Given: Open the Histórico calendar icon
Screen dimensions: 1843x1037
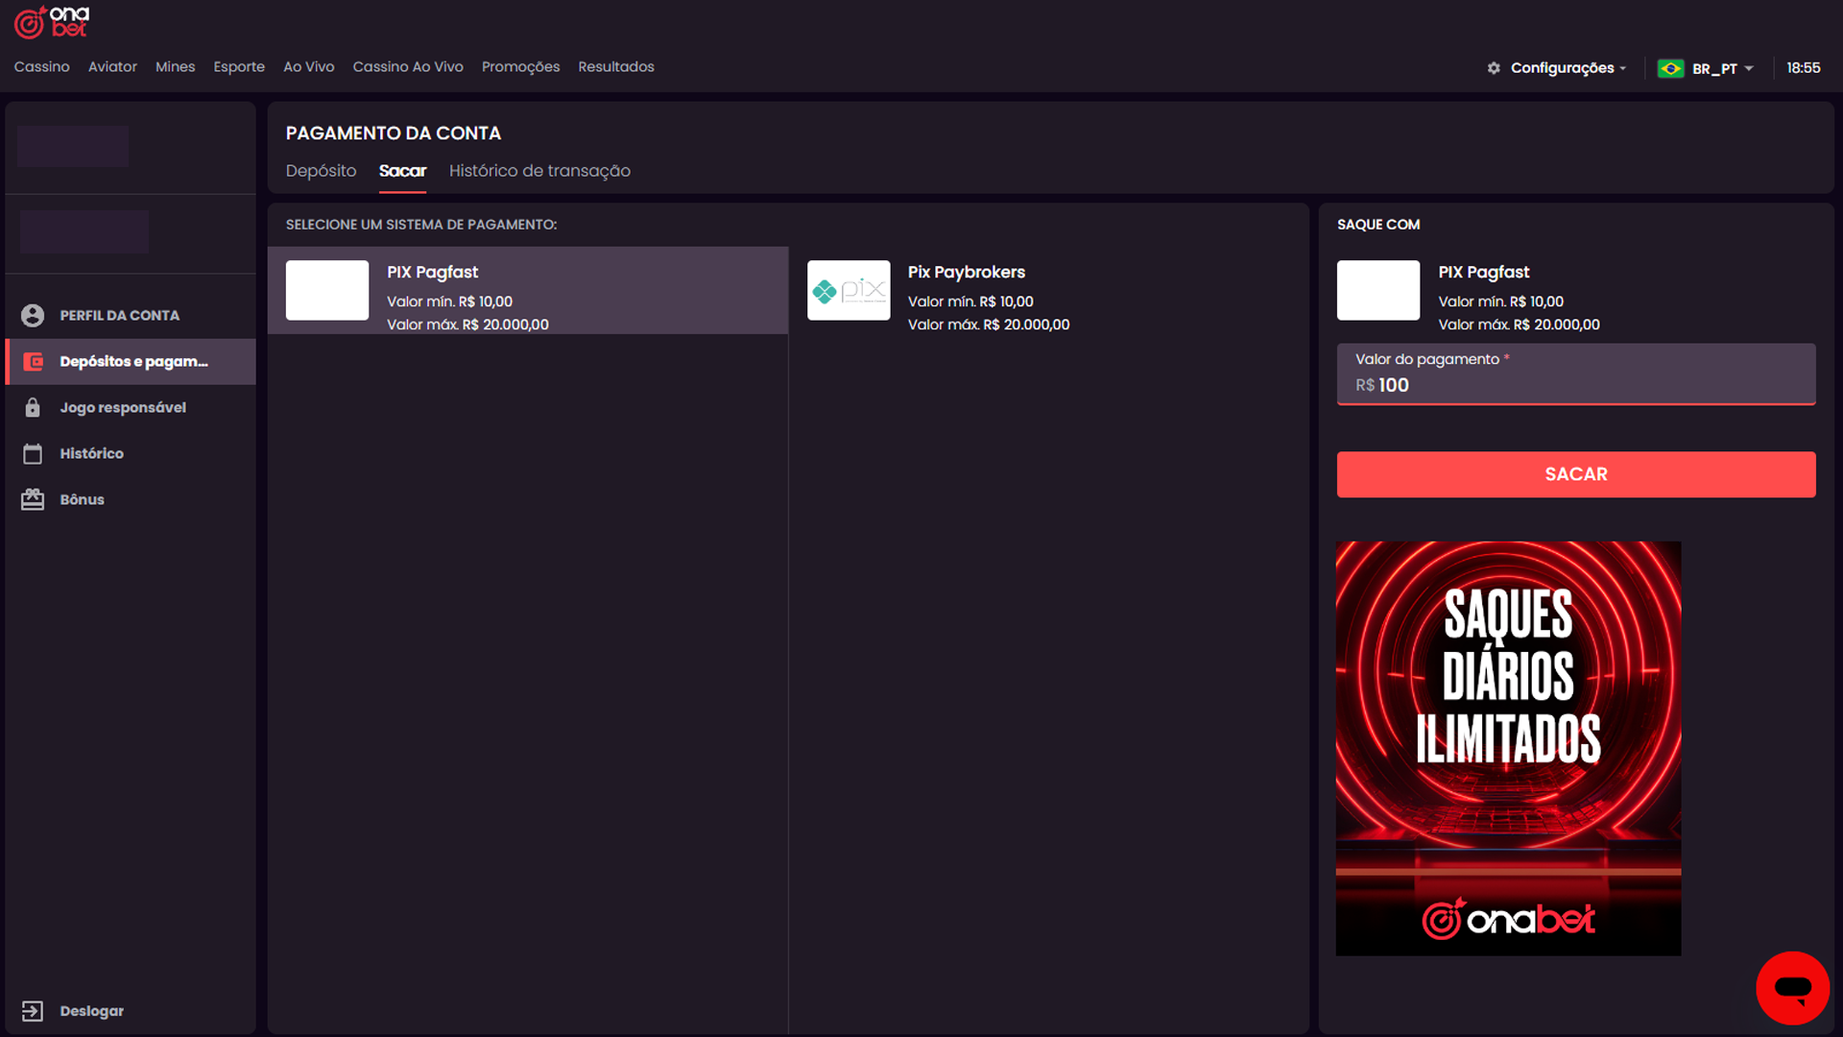Looking at the screenshot, I should (x=33, y=454).
